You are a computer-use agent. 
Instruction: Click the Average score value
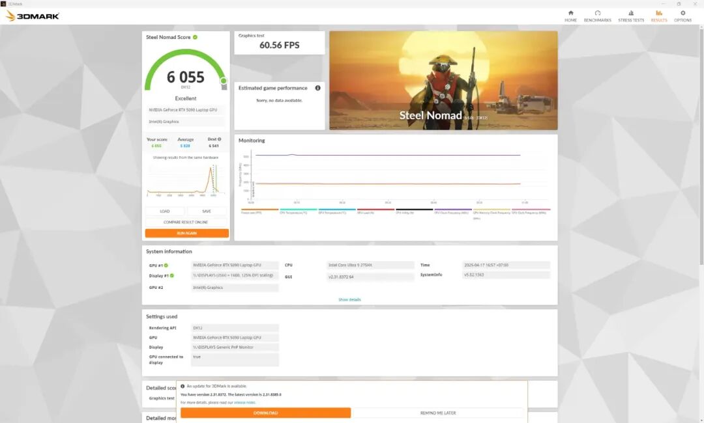tap(185, 146)
